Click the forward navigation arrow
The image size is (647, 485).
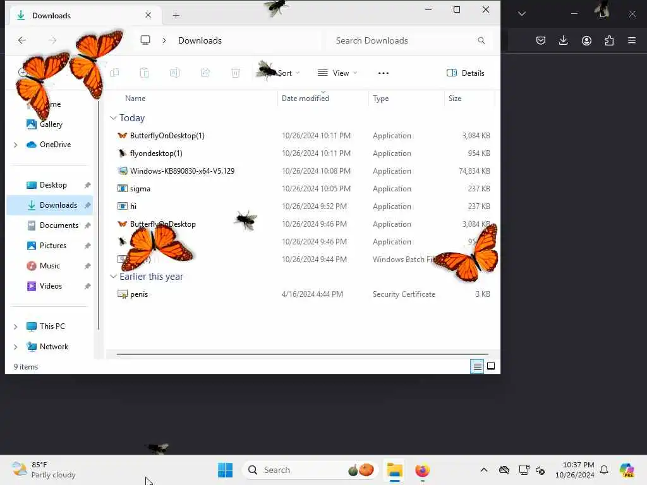point(52,40)
